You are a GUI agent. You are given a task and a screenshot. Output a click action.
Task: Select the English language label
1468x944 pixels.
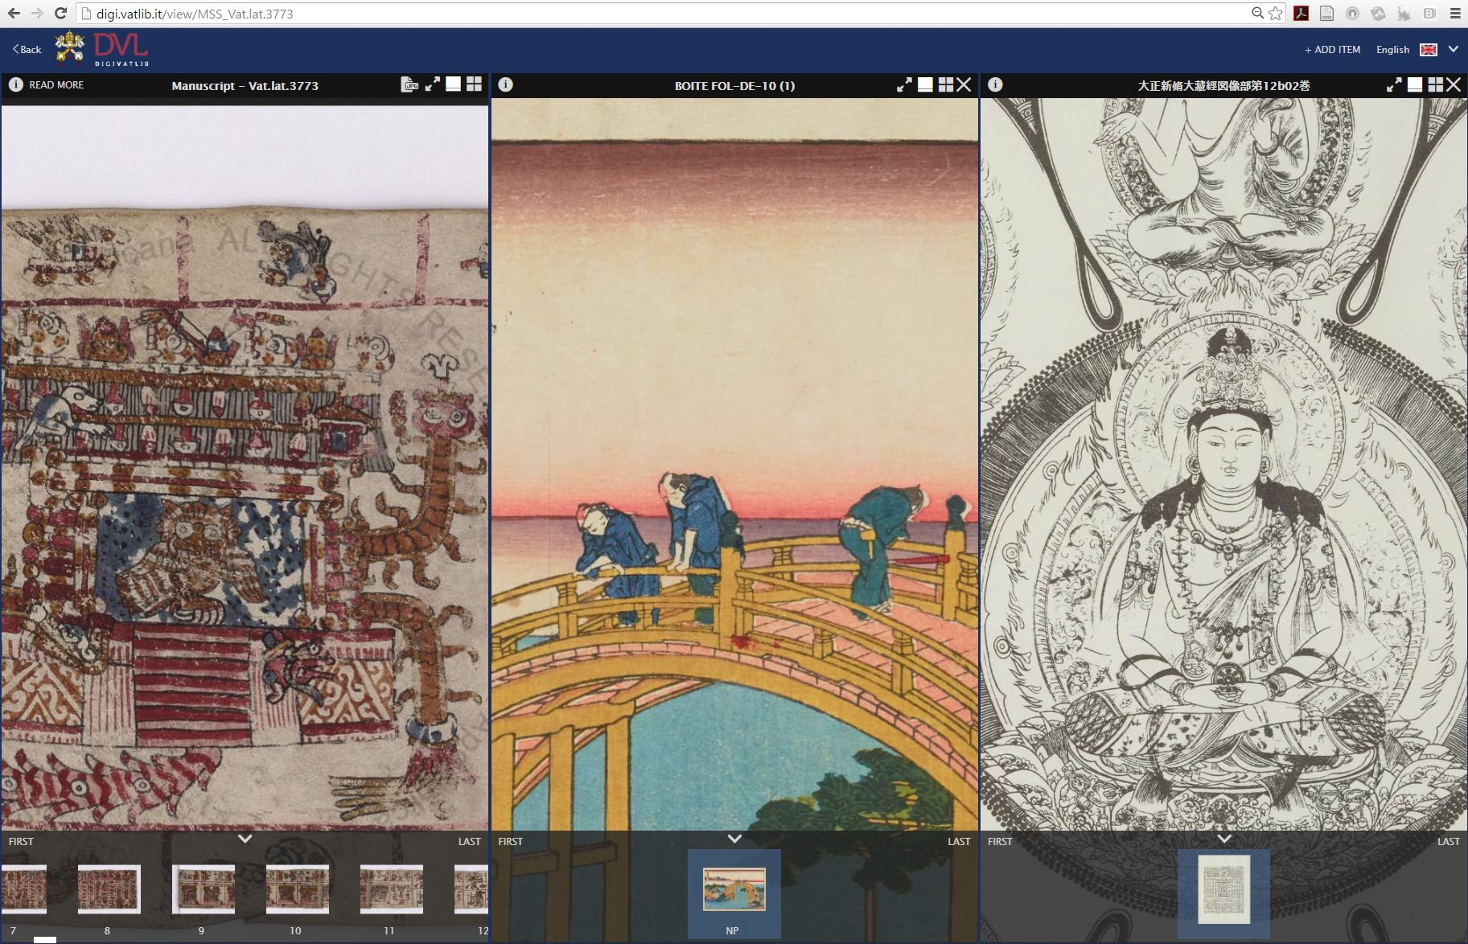point(1392,49)
